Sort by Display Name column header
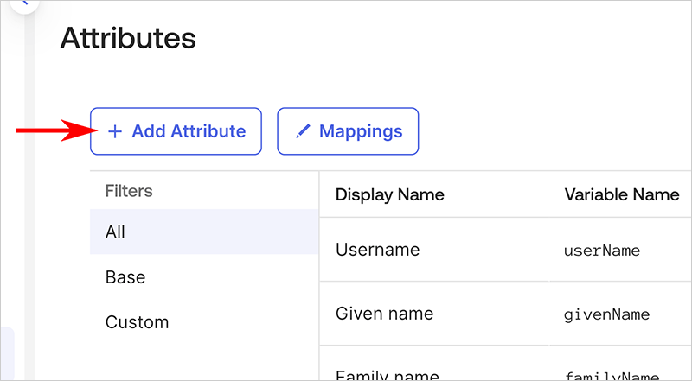This screenshot has height=381, width=692. coord(389,194)
